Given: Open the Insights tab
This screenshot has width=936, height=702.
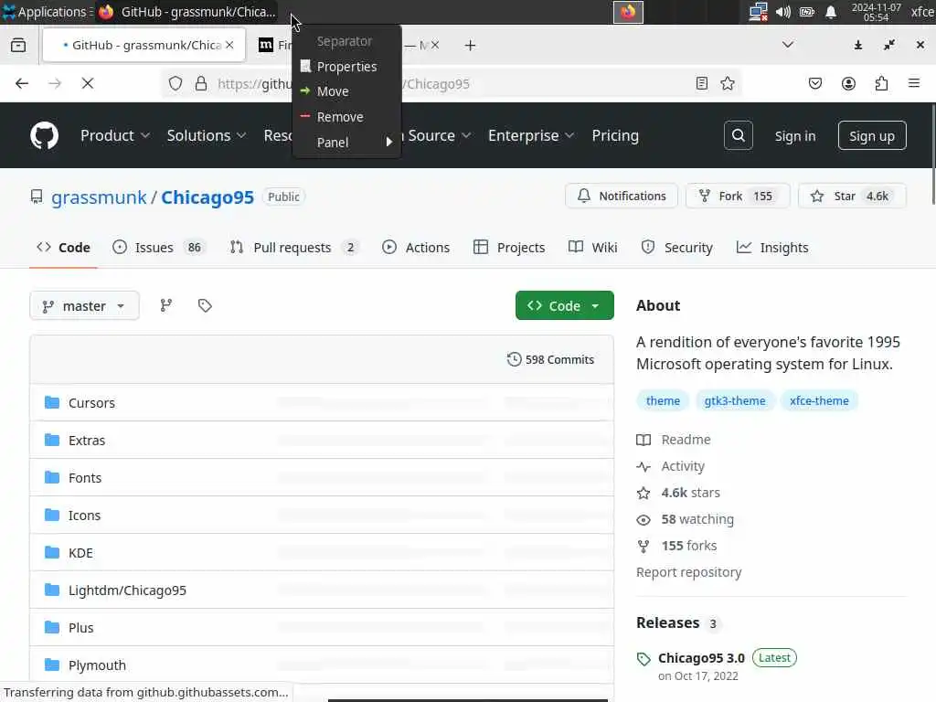Looking at the screenshot, I should 772,247.
